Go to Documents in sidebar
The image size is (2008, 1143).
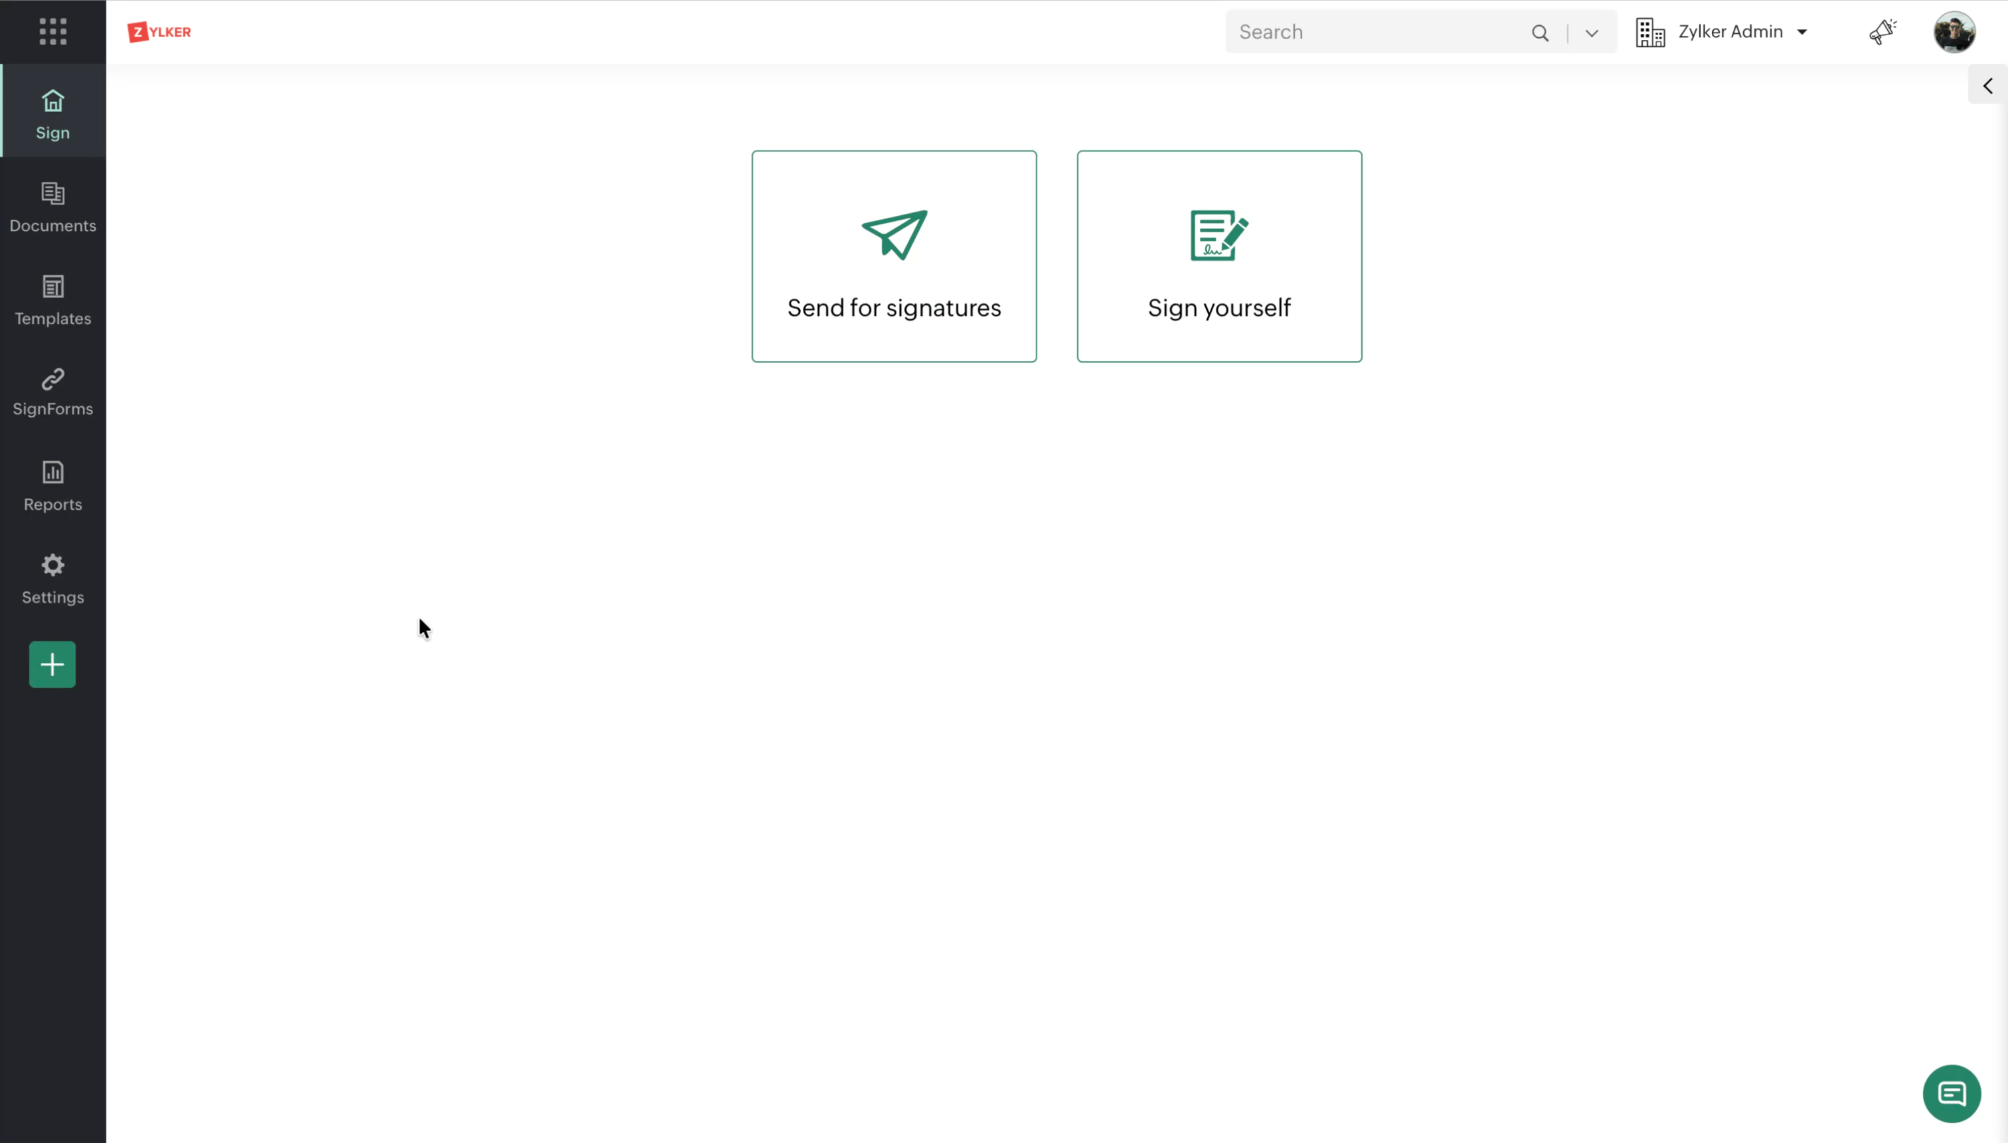click(x=52, y=208)
